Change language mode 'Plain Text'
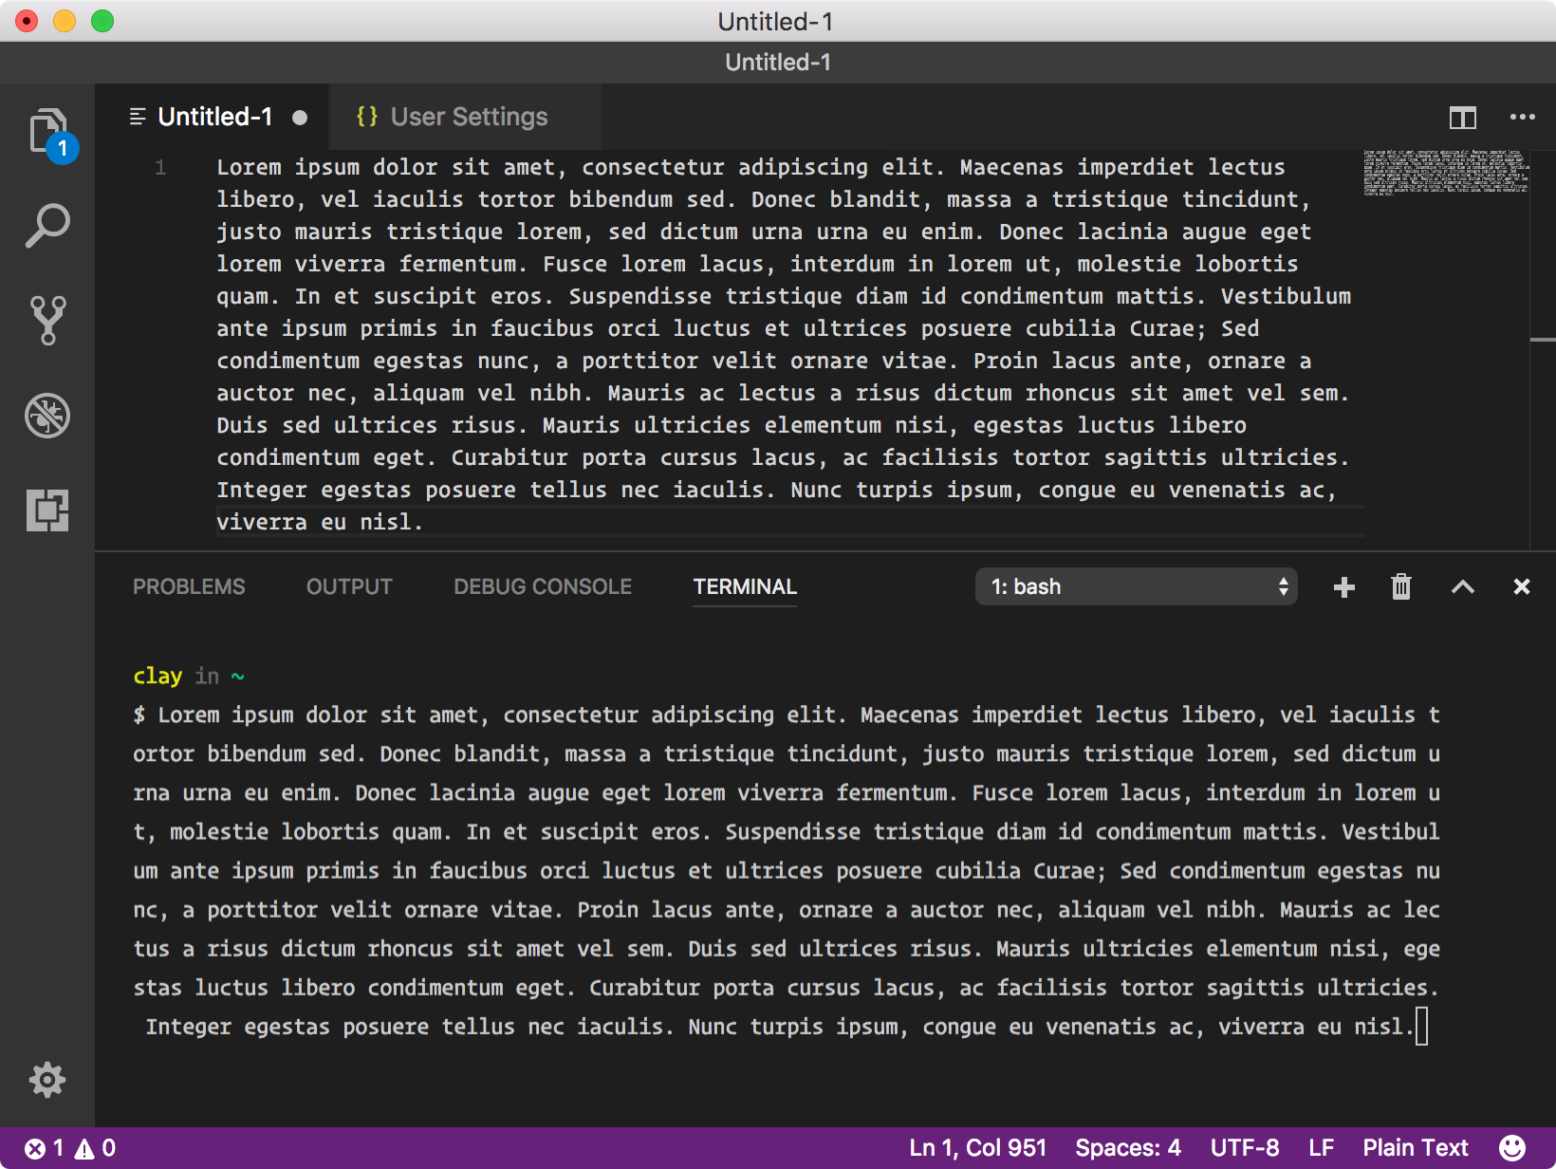 pos(1416,1148)
